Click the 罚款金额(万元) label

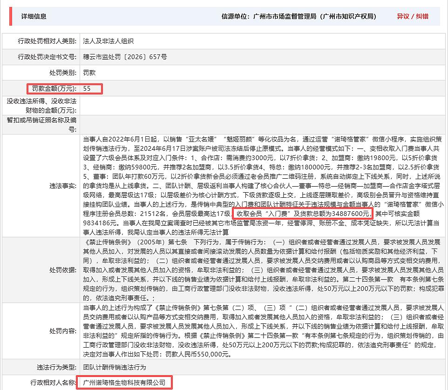[x=54, y=88]
